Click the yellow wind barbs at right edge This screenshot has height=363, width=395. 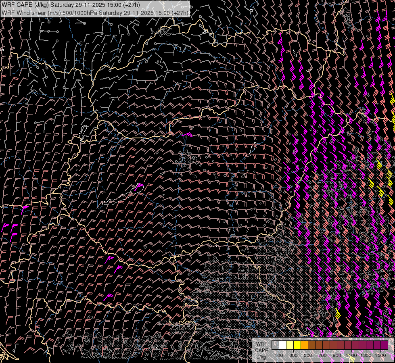(x=392, y=117)
